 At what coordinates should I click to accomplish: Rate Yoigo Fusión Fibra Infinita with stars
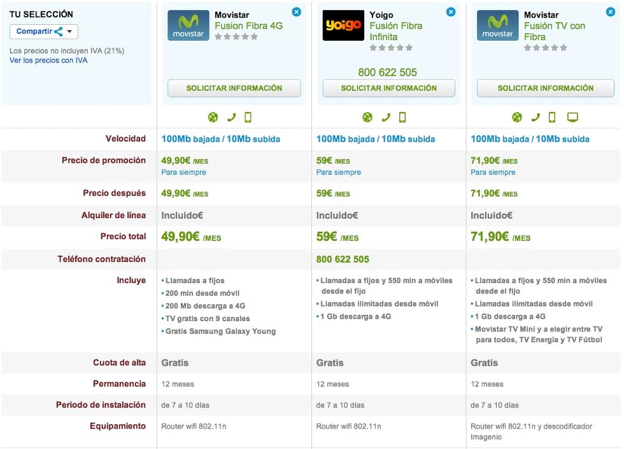[391, 48]
